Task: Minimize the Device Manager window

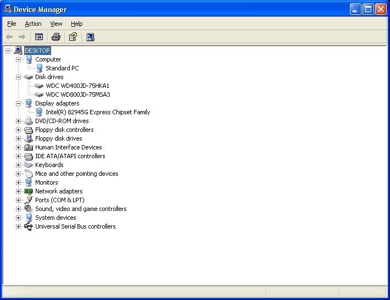Action: [x=355, y=9]
